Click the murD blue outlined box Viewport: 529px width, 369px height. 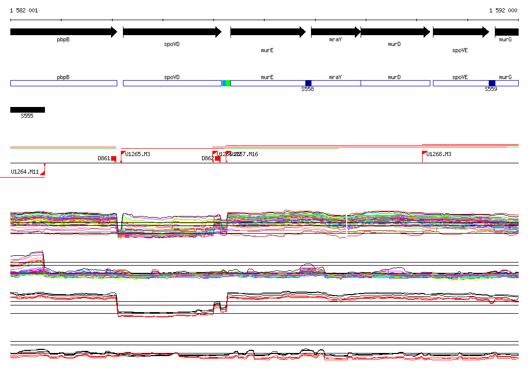[x=395, y=83]
